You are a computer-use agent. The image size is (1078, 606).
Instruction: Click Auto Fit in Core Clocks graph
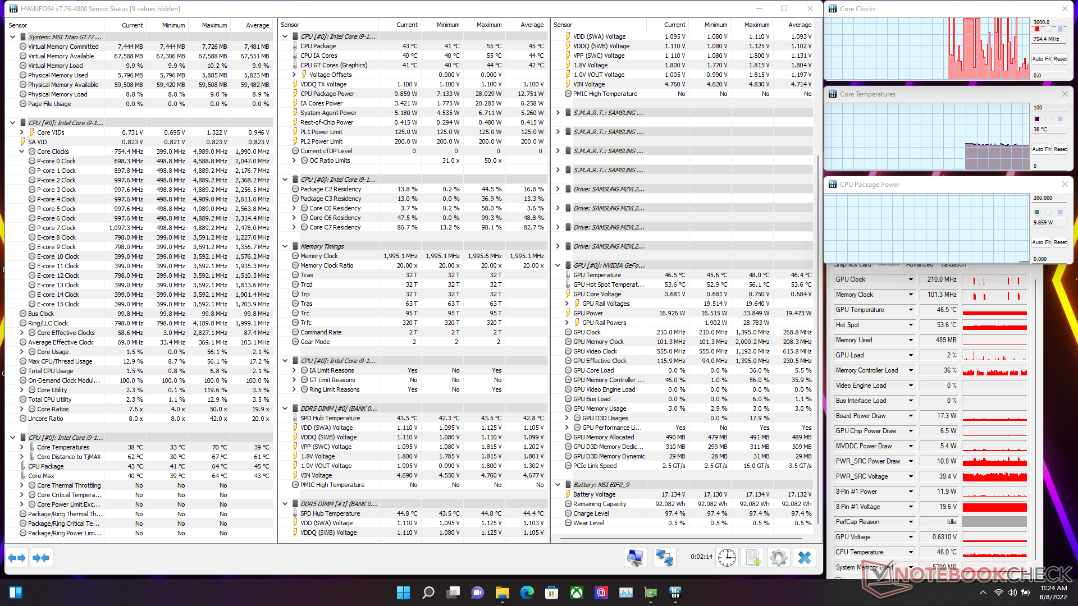[1041, 59]
